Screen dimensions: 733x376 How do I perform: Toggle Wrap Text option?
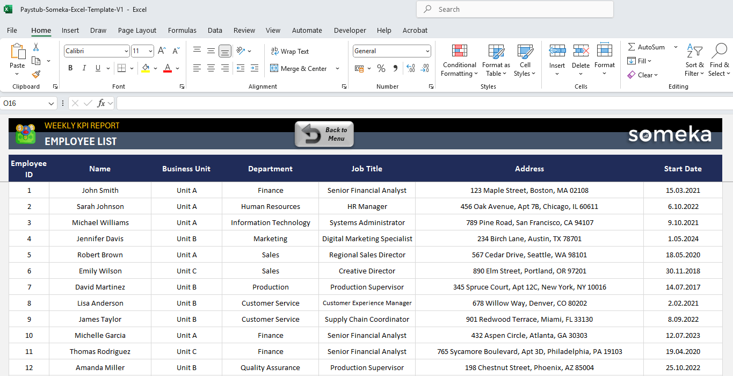coord(290,52)
